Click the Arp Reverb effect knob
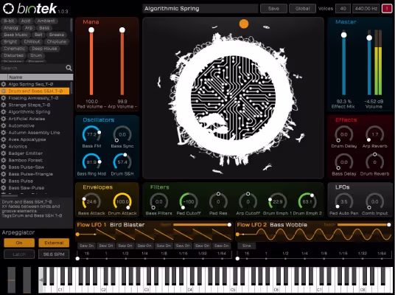Screen dimensions: 395x295 (x=375, y=135)
